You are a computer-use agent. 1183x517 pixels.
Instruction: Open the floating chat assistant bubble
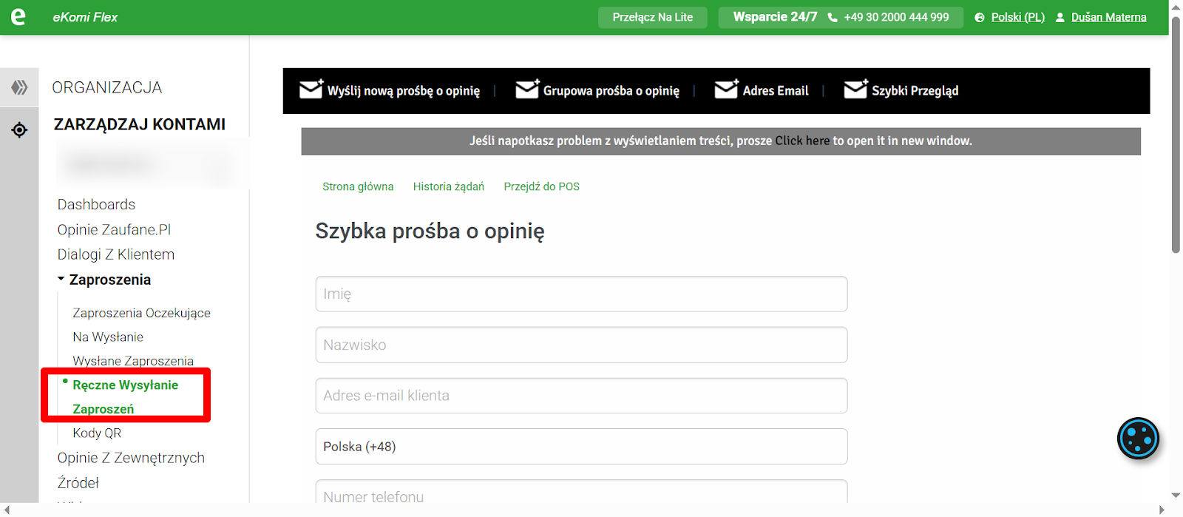pos(1137,439)
